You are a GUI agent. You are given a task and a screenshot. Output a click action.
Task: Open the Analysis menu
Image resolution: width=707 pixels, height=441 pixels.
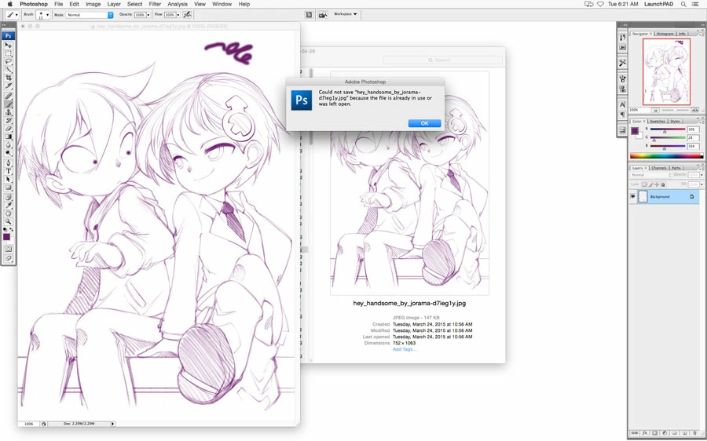pyautogui.click(x=178, y=4)
